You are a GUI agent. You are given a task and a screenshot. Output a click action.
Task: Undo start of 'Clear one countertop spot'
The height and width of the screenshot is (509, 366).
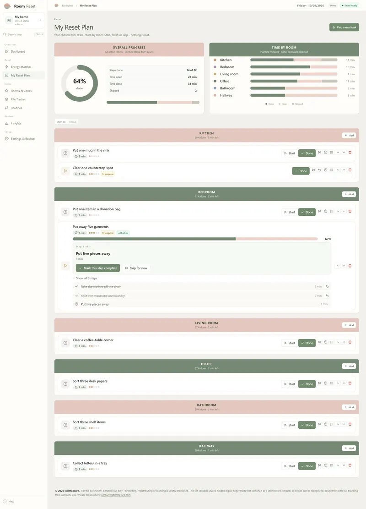[x=319, y=170]
